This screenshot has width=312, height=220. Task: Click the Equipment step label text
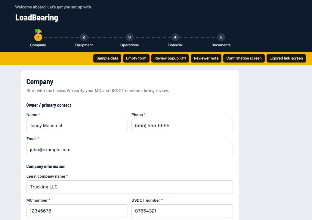[84, 45]
